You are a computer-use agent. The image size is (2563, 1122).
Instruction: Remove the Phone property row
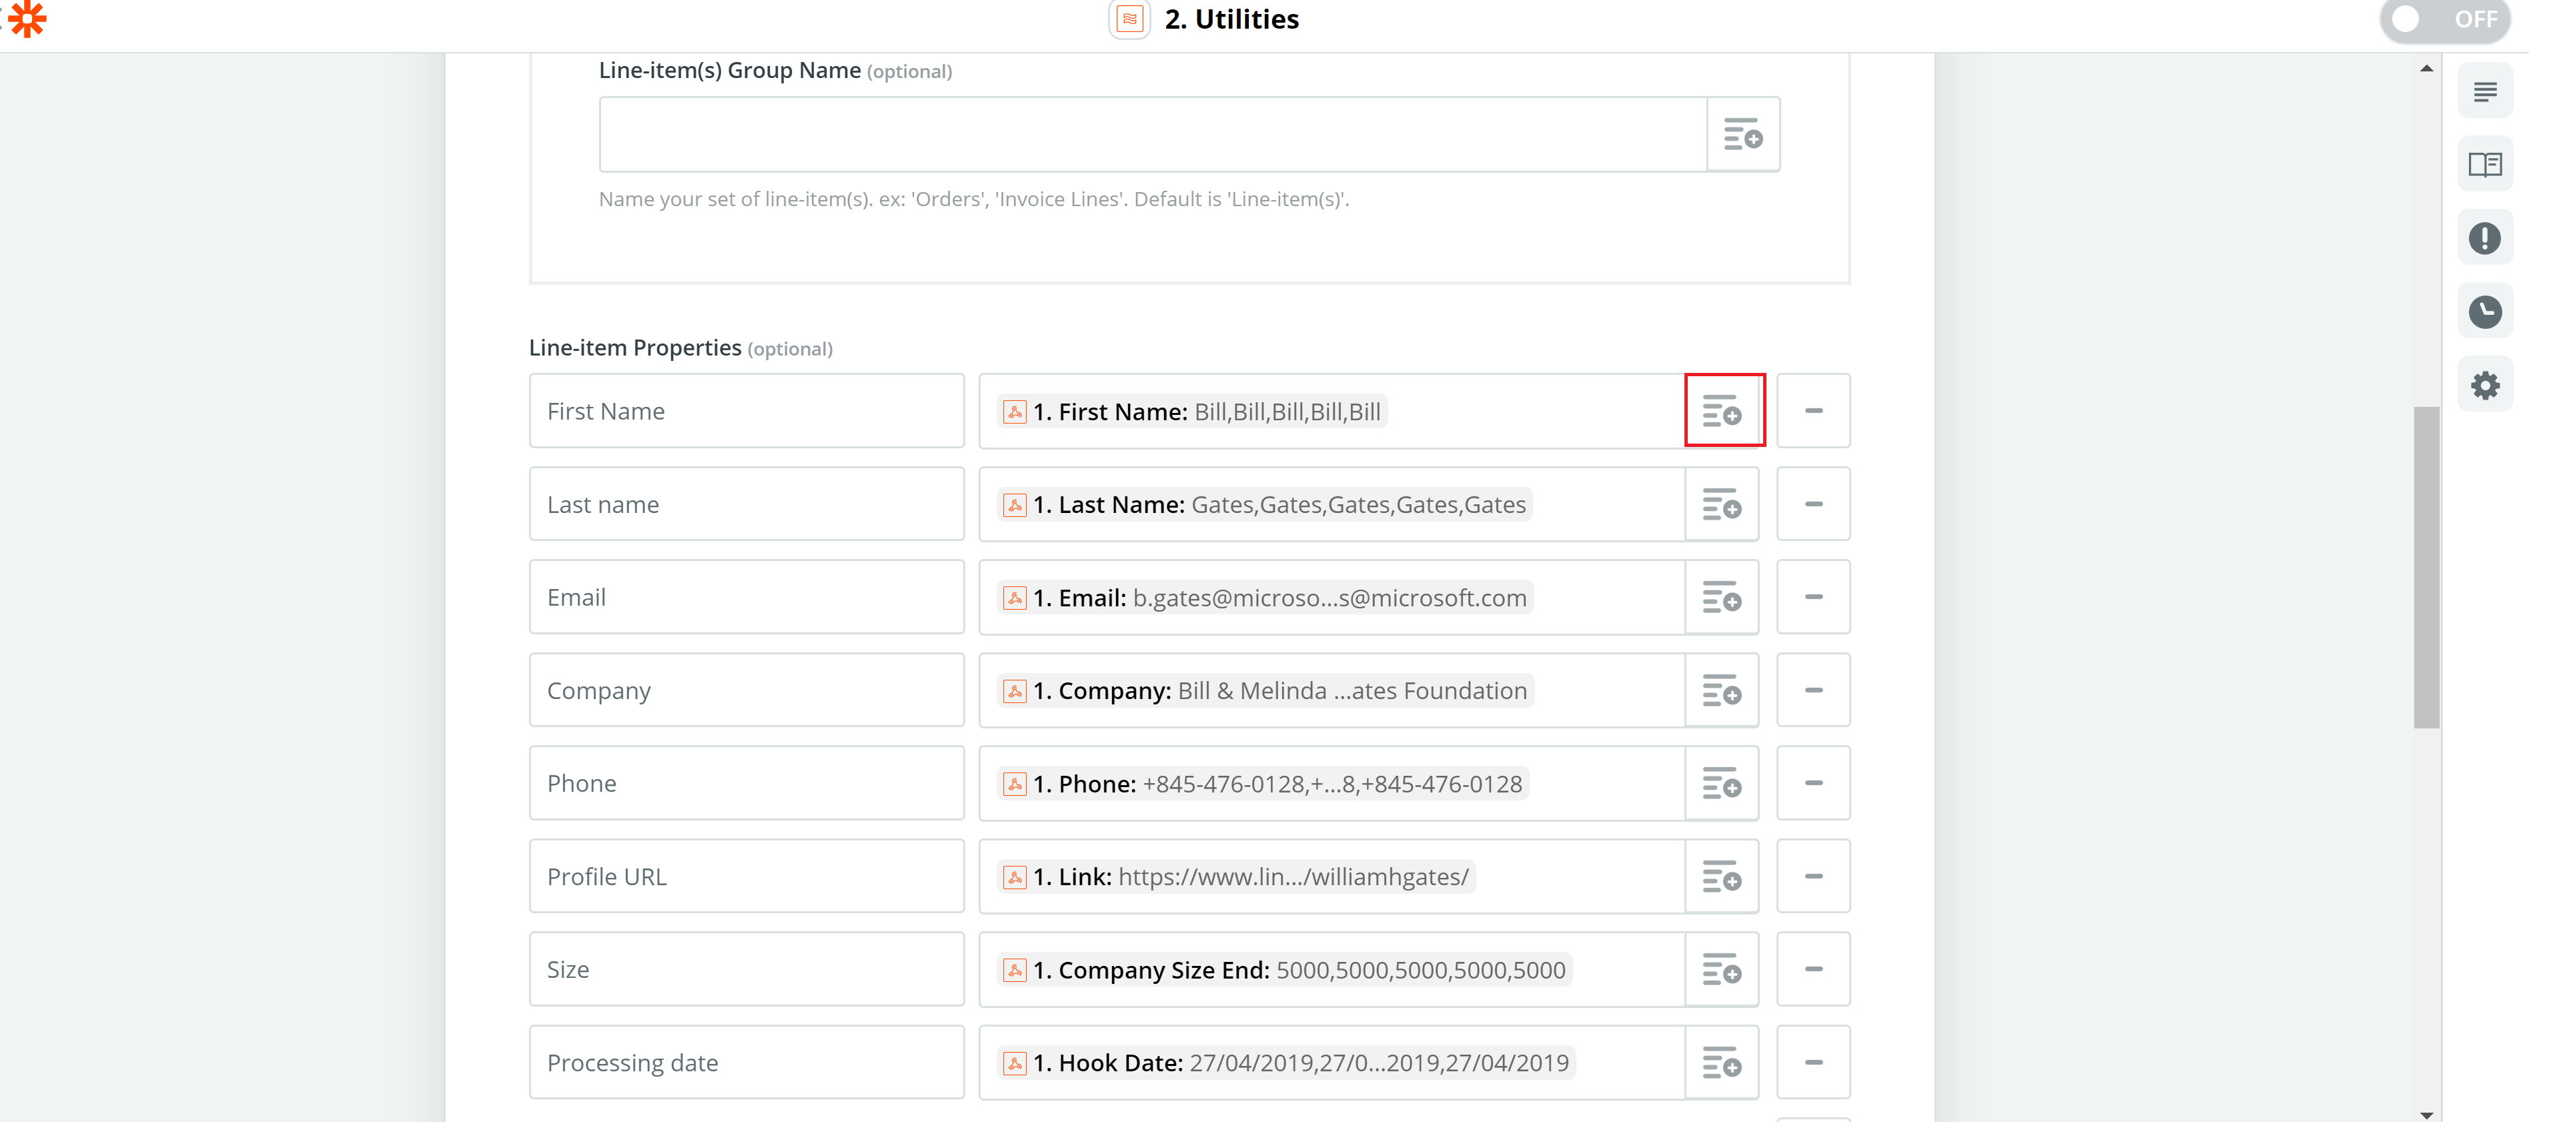1813,783
